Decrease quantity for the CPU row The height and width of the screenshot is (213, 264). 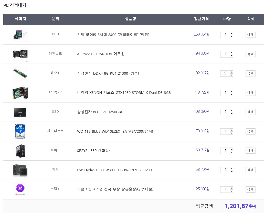(x=232, y=36)
